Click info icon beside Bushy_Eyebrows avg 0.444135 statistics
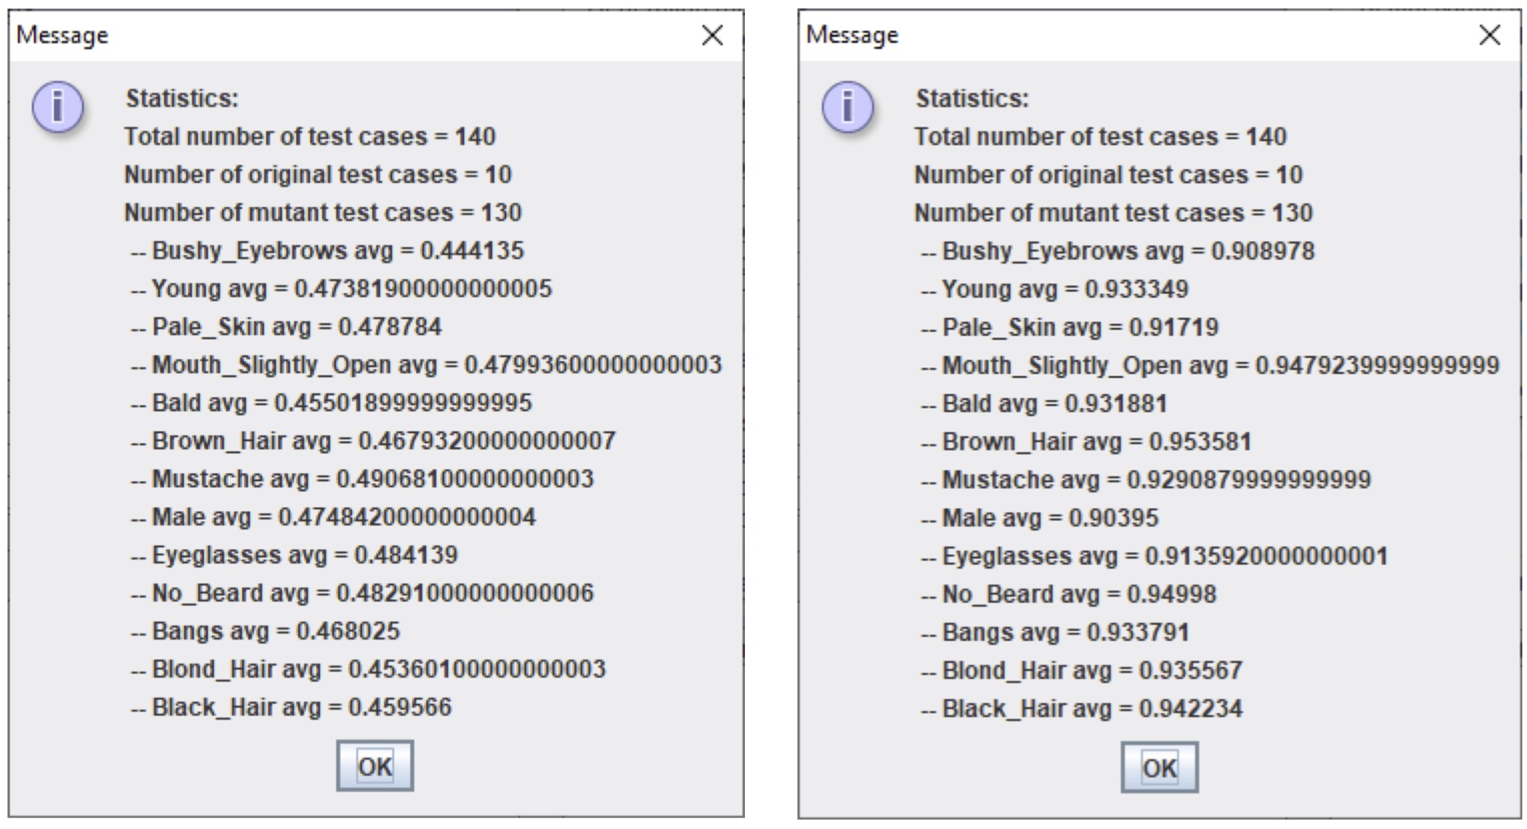1527x829 pixels. [x=57, y=107]
